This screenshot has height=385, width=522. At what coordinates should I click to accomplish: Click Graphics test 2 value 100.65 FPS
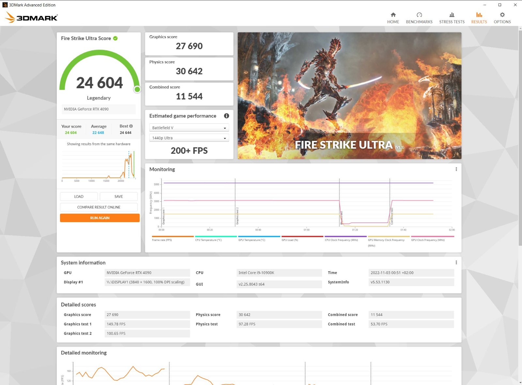tap(147, 334)
